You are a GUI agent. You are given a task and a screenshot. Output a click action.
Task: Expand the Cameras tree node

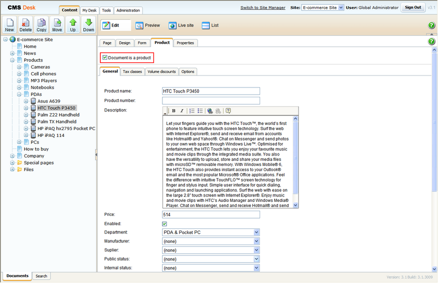coord(19,67)
